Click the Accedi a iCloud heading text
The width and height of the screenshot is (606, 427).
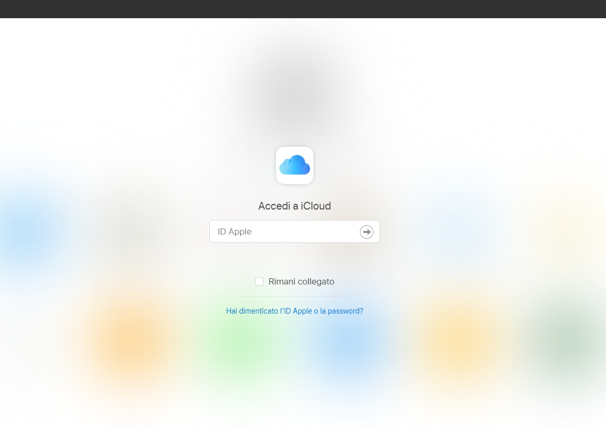click(295, 206)
